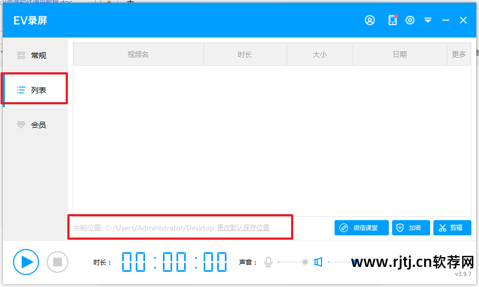
Task: Click the current path C:/Users/Administrator/Desktop text
Action: click(160, 228)
